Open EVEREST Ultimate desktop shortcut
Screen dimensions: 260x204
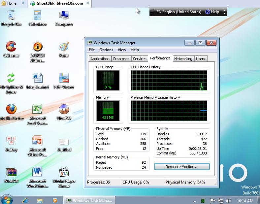click(38, 52)
